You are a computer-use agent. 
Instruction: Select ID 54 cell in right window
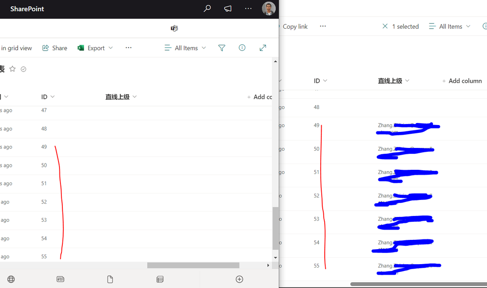[316, 243]
